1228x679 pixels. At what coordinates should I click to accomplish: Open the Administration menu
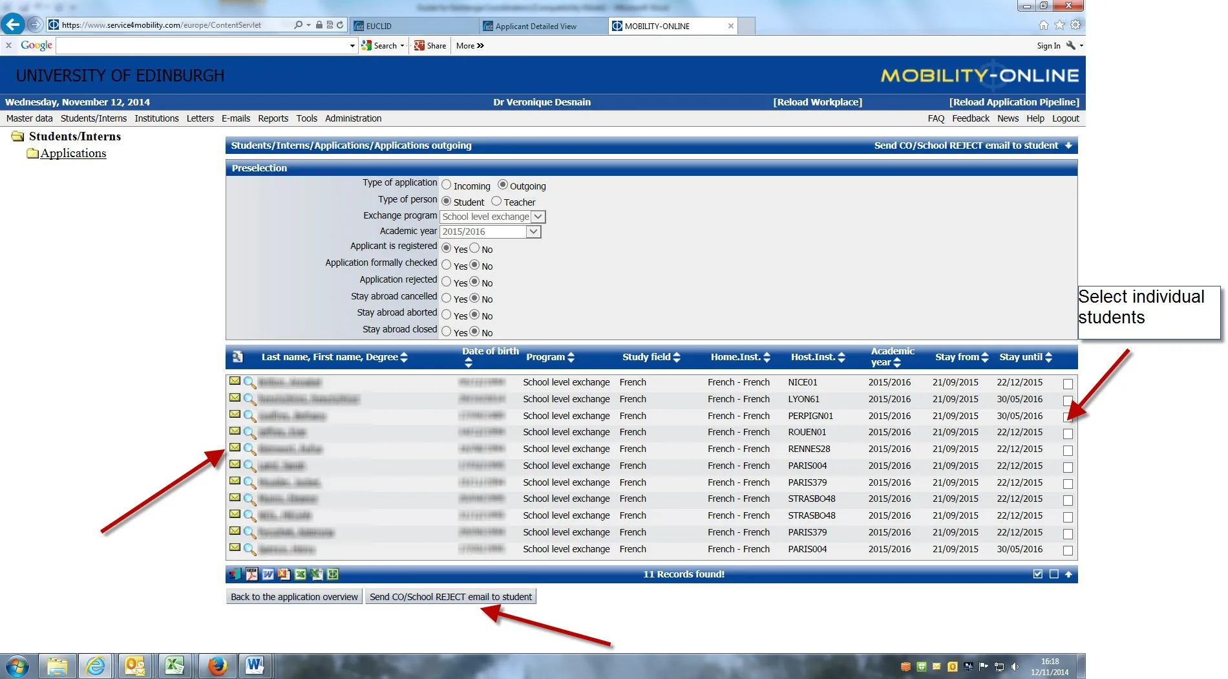tap(353, 118)
